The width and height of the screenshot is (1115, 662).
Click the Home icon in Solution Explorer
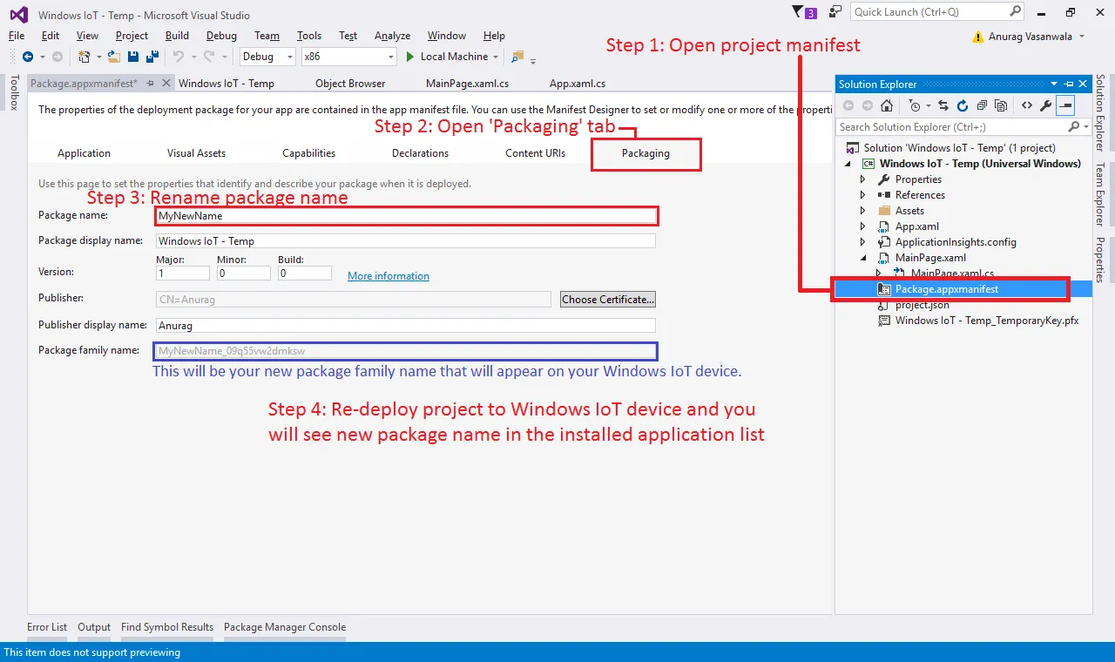(x=887, y=105)
